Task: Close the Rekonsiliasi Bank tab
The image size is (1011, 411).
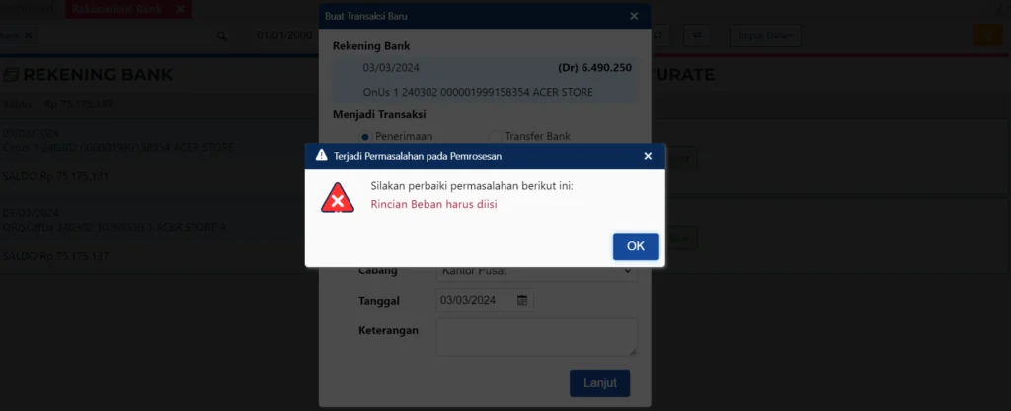Action: (x=180, y=9)
